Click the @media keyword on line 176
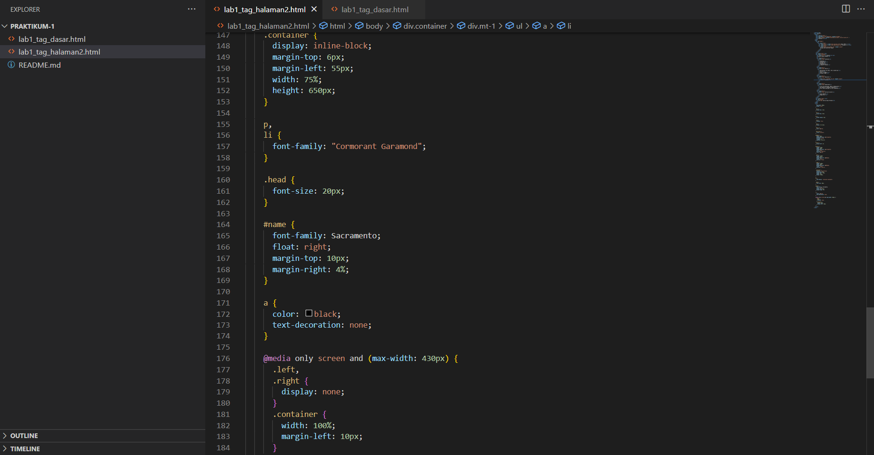The image size is (874, 455). [x=277, y=358]
